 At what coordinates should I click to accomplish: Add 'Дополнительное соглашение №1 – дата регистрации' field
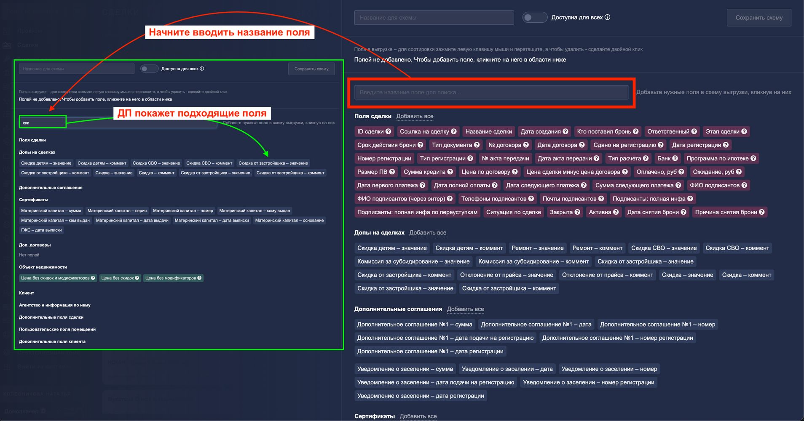coord(430,351)
